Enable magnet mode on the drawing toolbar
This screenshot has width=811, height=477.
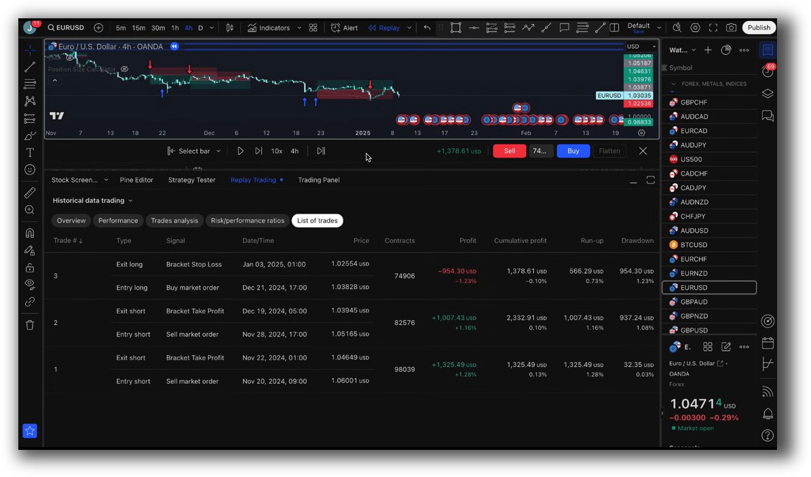click(x=30, y=232)
